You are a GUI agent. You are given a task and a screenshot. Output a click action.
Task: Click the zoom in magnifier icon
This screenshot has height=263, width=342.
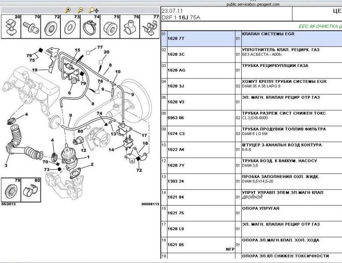click(x=68, y=10)
